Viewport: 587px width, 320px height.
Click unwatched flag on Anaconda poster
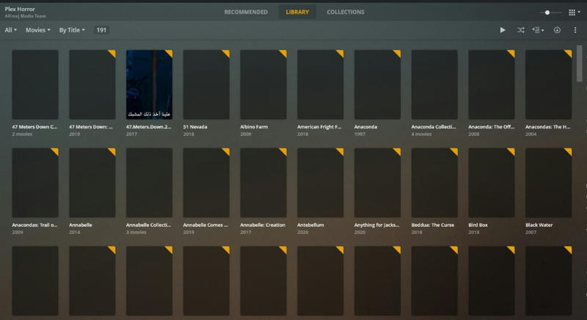pos(396,54)
